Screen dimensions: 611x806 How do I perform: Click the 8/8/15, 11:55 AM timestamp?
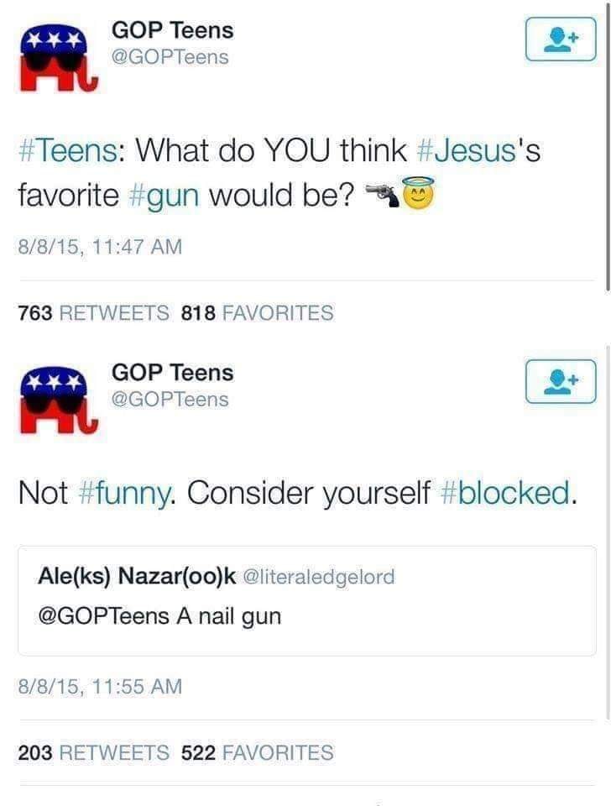100,687
